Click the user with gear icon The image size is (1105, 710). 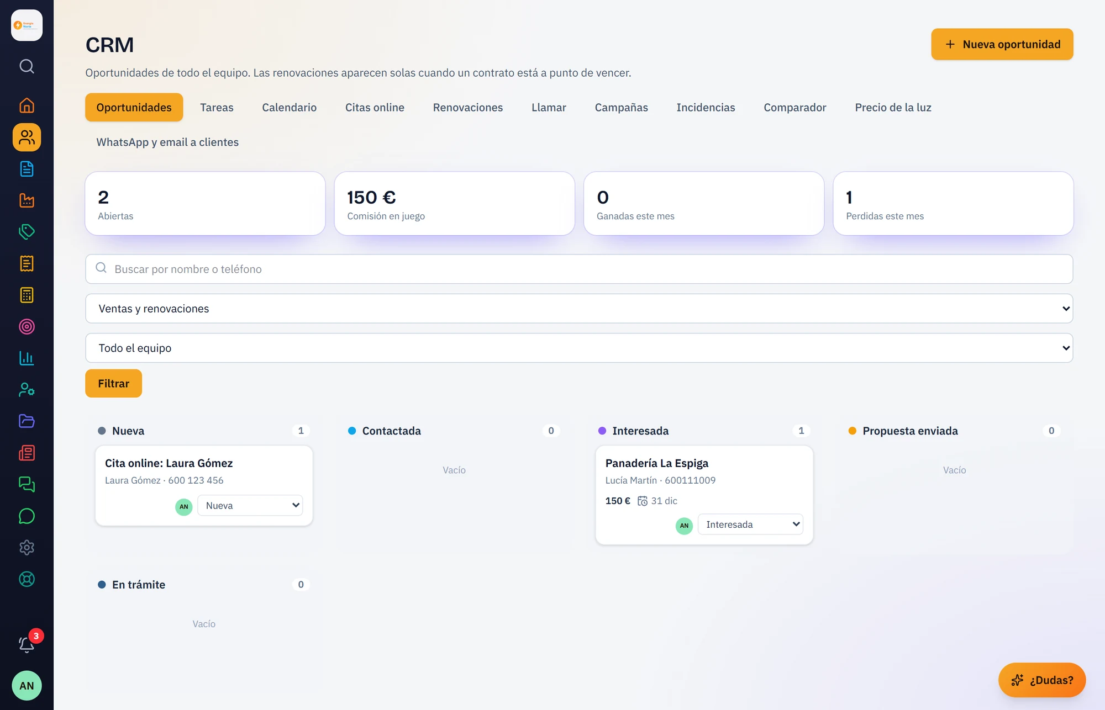(27, 390)
